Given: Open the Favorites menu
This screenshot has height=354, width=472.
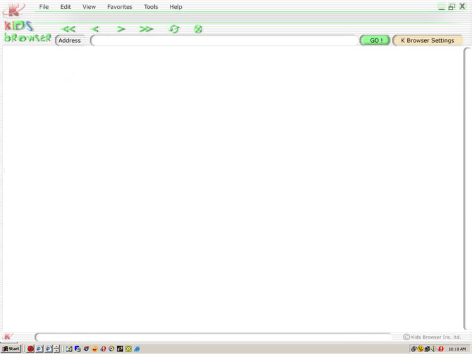Looking at the screenshot, I should [120, 7].
